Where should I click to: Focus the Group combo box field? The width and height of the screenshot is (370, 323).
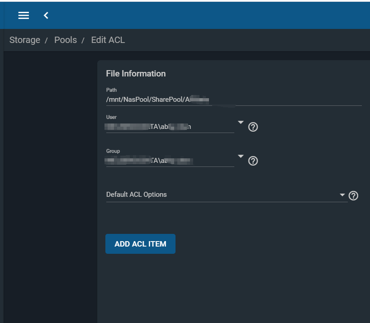coord(170,161)
